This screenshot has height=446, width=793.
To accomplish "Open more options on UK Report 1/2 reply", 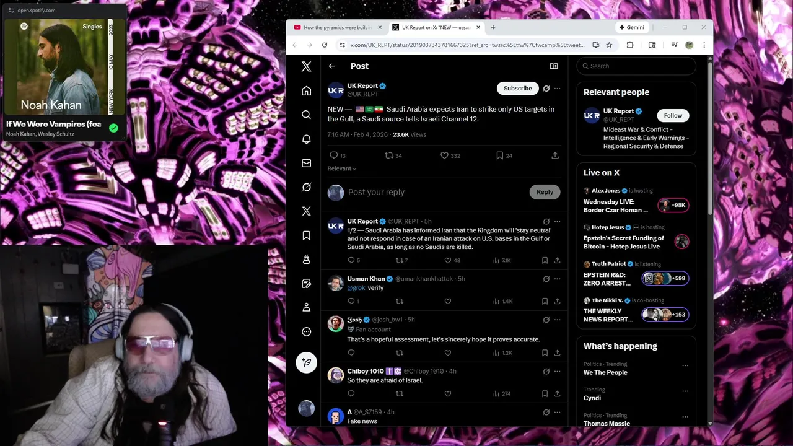I will click(557, 221).
